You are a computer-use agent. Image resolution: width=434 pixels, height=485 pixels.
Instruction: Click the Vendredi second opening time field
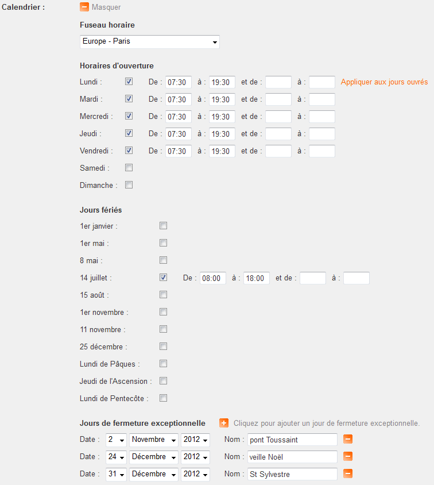278,151
